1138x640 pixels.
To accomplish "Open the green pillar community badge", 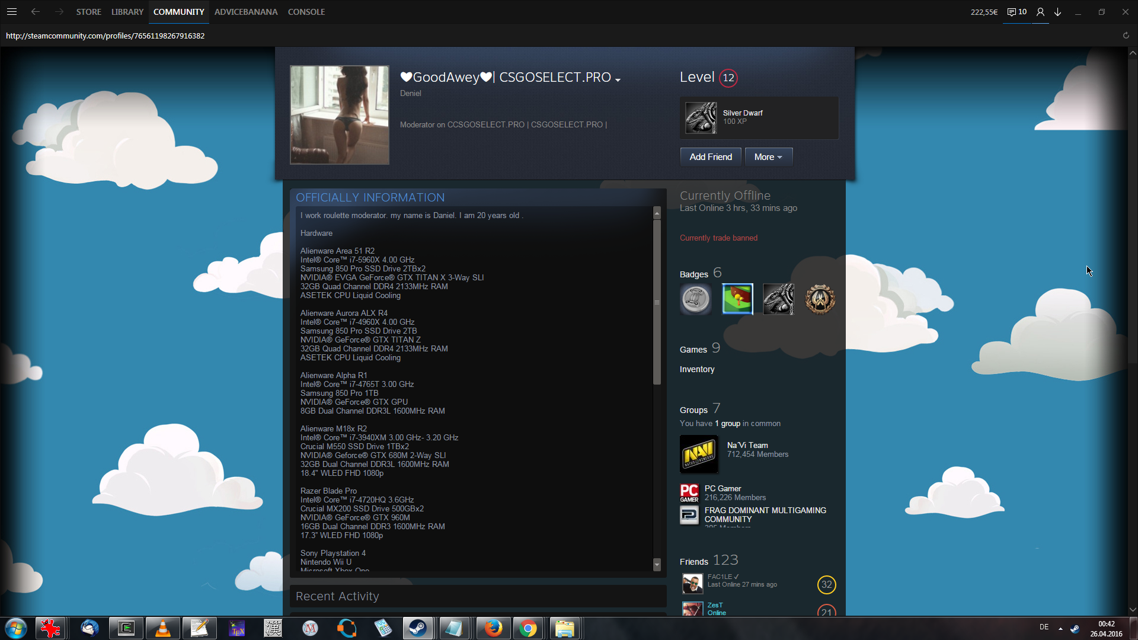I will (x=737, y=299).
